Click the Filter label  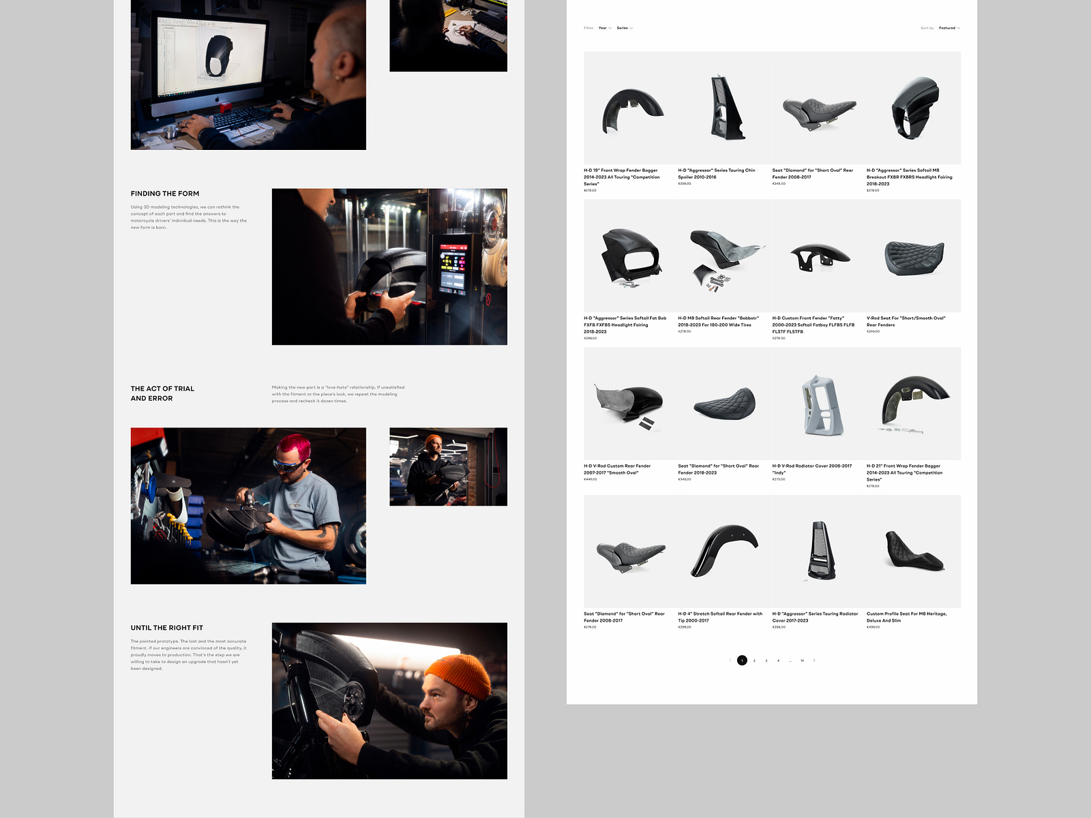[588, 28]
